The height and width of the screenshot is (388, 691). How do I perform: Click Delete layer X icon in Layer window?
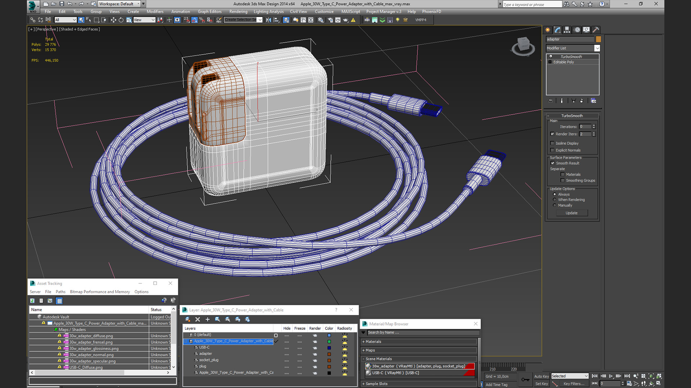(198, 319)
